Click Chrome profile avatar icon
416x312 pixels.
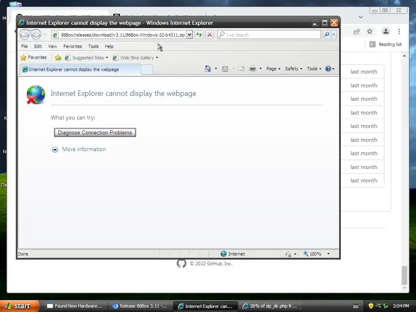(386, 31)
